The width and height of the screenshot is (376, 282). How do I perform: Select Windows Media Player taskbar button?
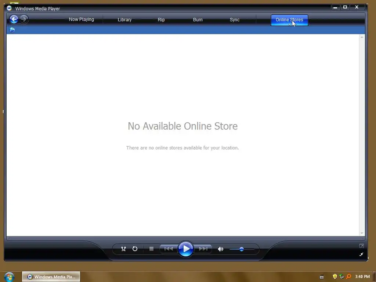coord(51,277)
